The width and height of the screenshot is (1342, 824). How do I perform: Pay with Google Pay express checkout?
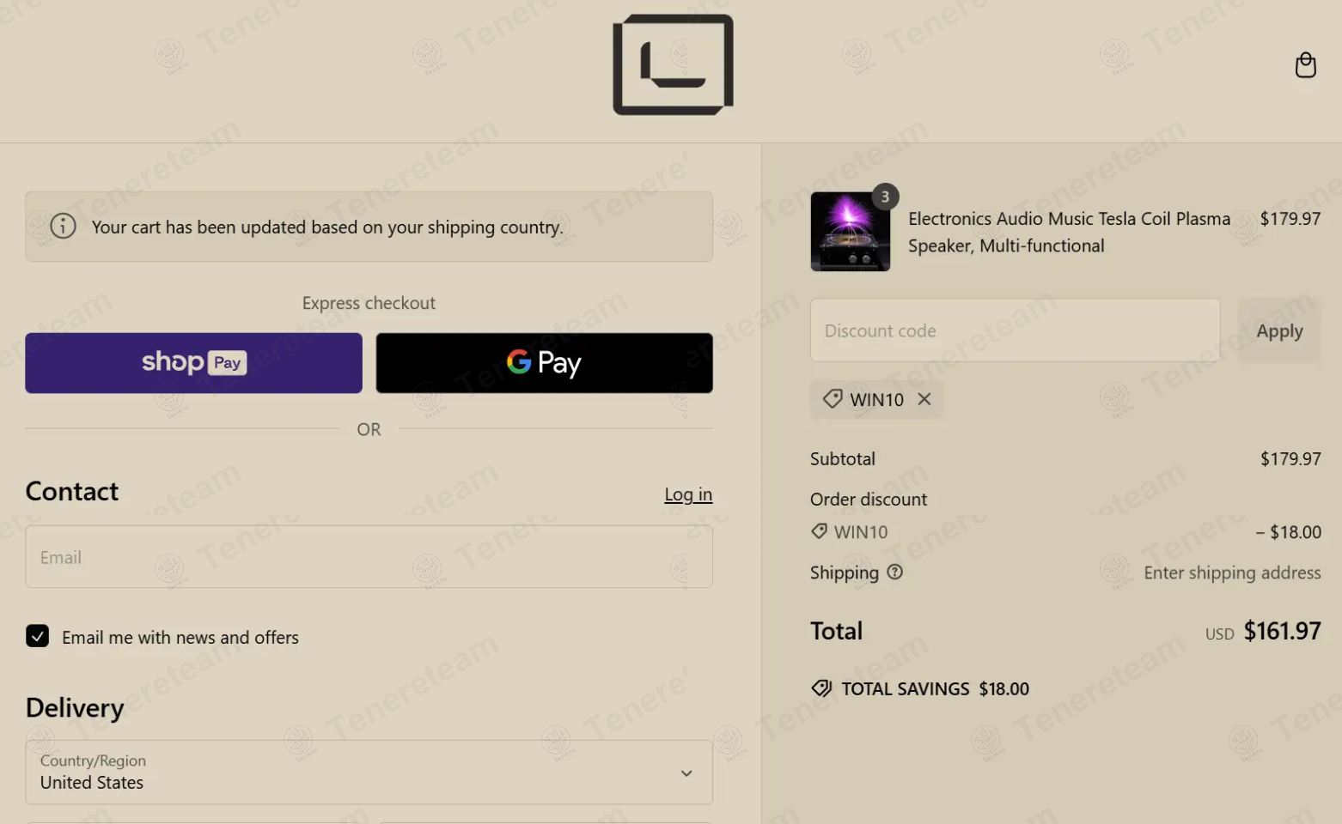tap(544, 363)
